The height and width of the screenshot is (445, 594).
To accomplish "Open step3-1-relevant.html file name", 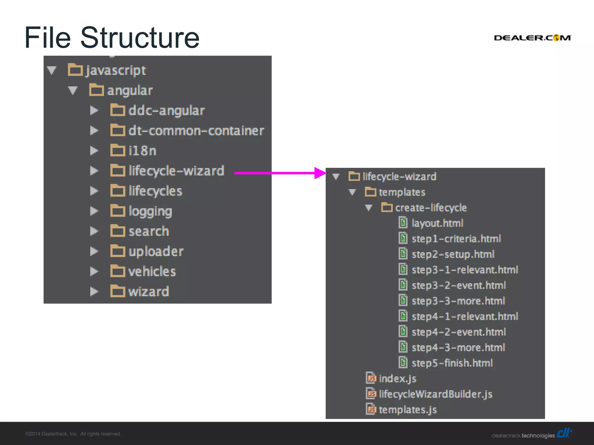I will click(x=465, y=270).
